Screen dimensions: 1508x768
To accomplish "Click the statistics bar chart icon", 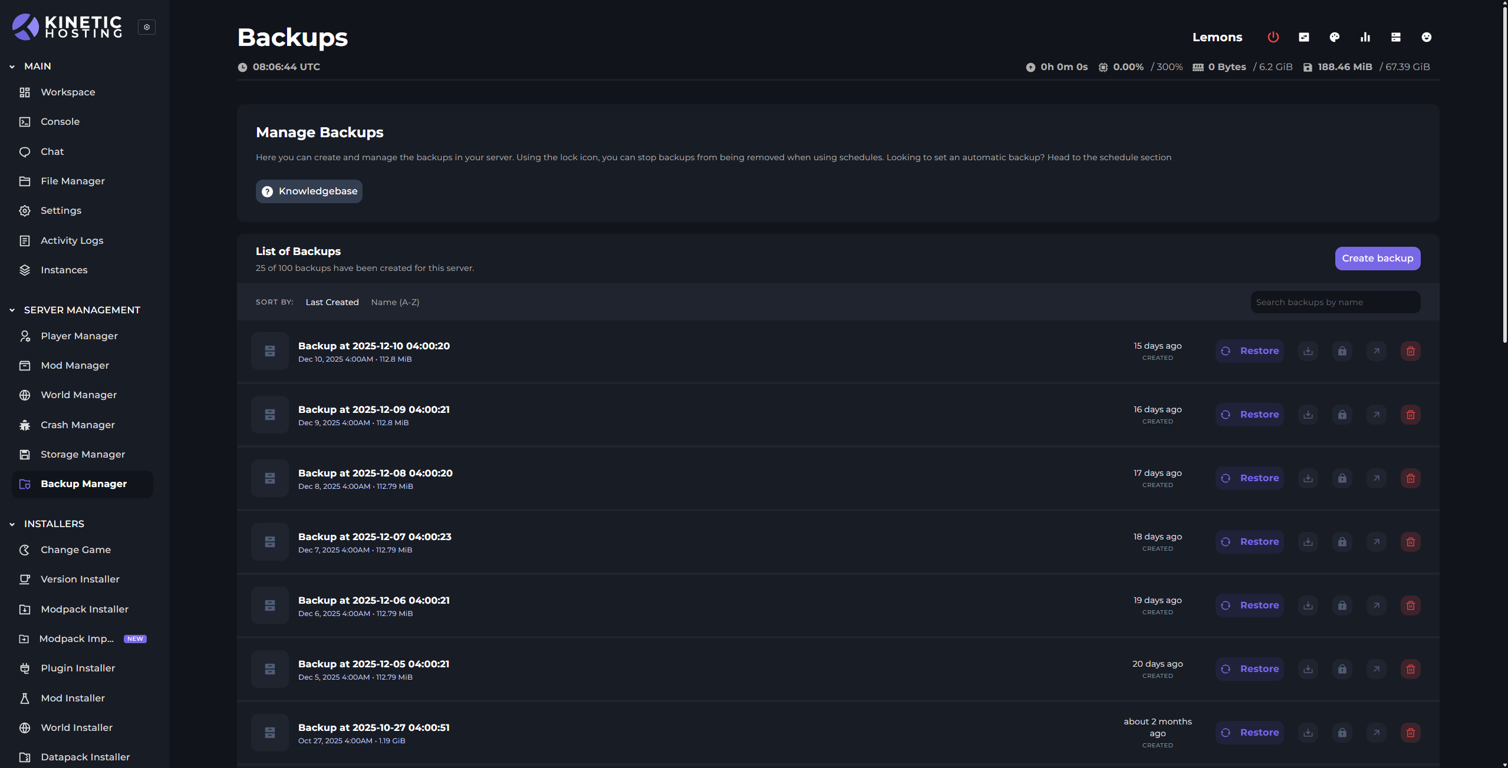I will pyautogui.click(x=1365, y=37).
